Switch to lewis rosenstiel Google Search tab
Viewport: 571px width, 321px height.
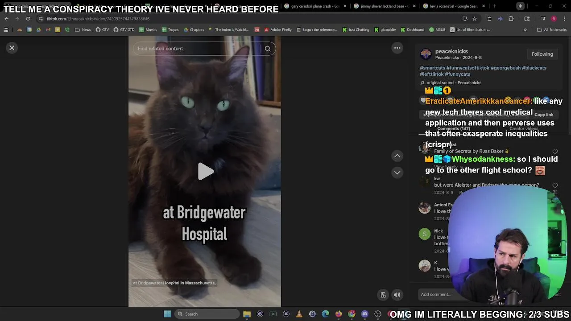tap(453, 6)
